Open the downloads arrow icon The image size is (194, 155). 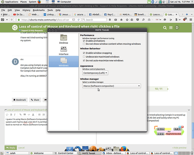click(x=110, y=20)
